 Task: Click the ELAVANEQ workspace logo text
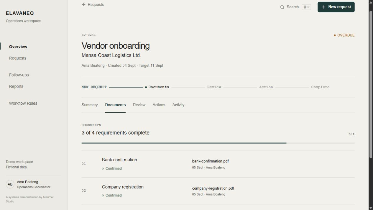point(20,13)
